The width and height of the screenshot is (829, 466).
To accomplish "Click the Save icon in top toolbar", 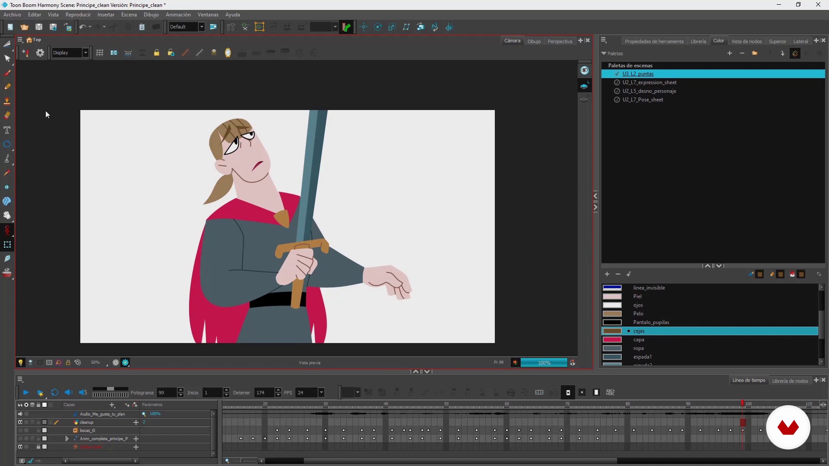I will (39, 27).
